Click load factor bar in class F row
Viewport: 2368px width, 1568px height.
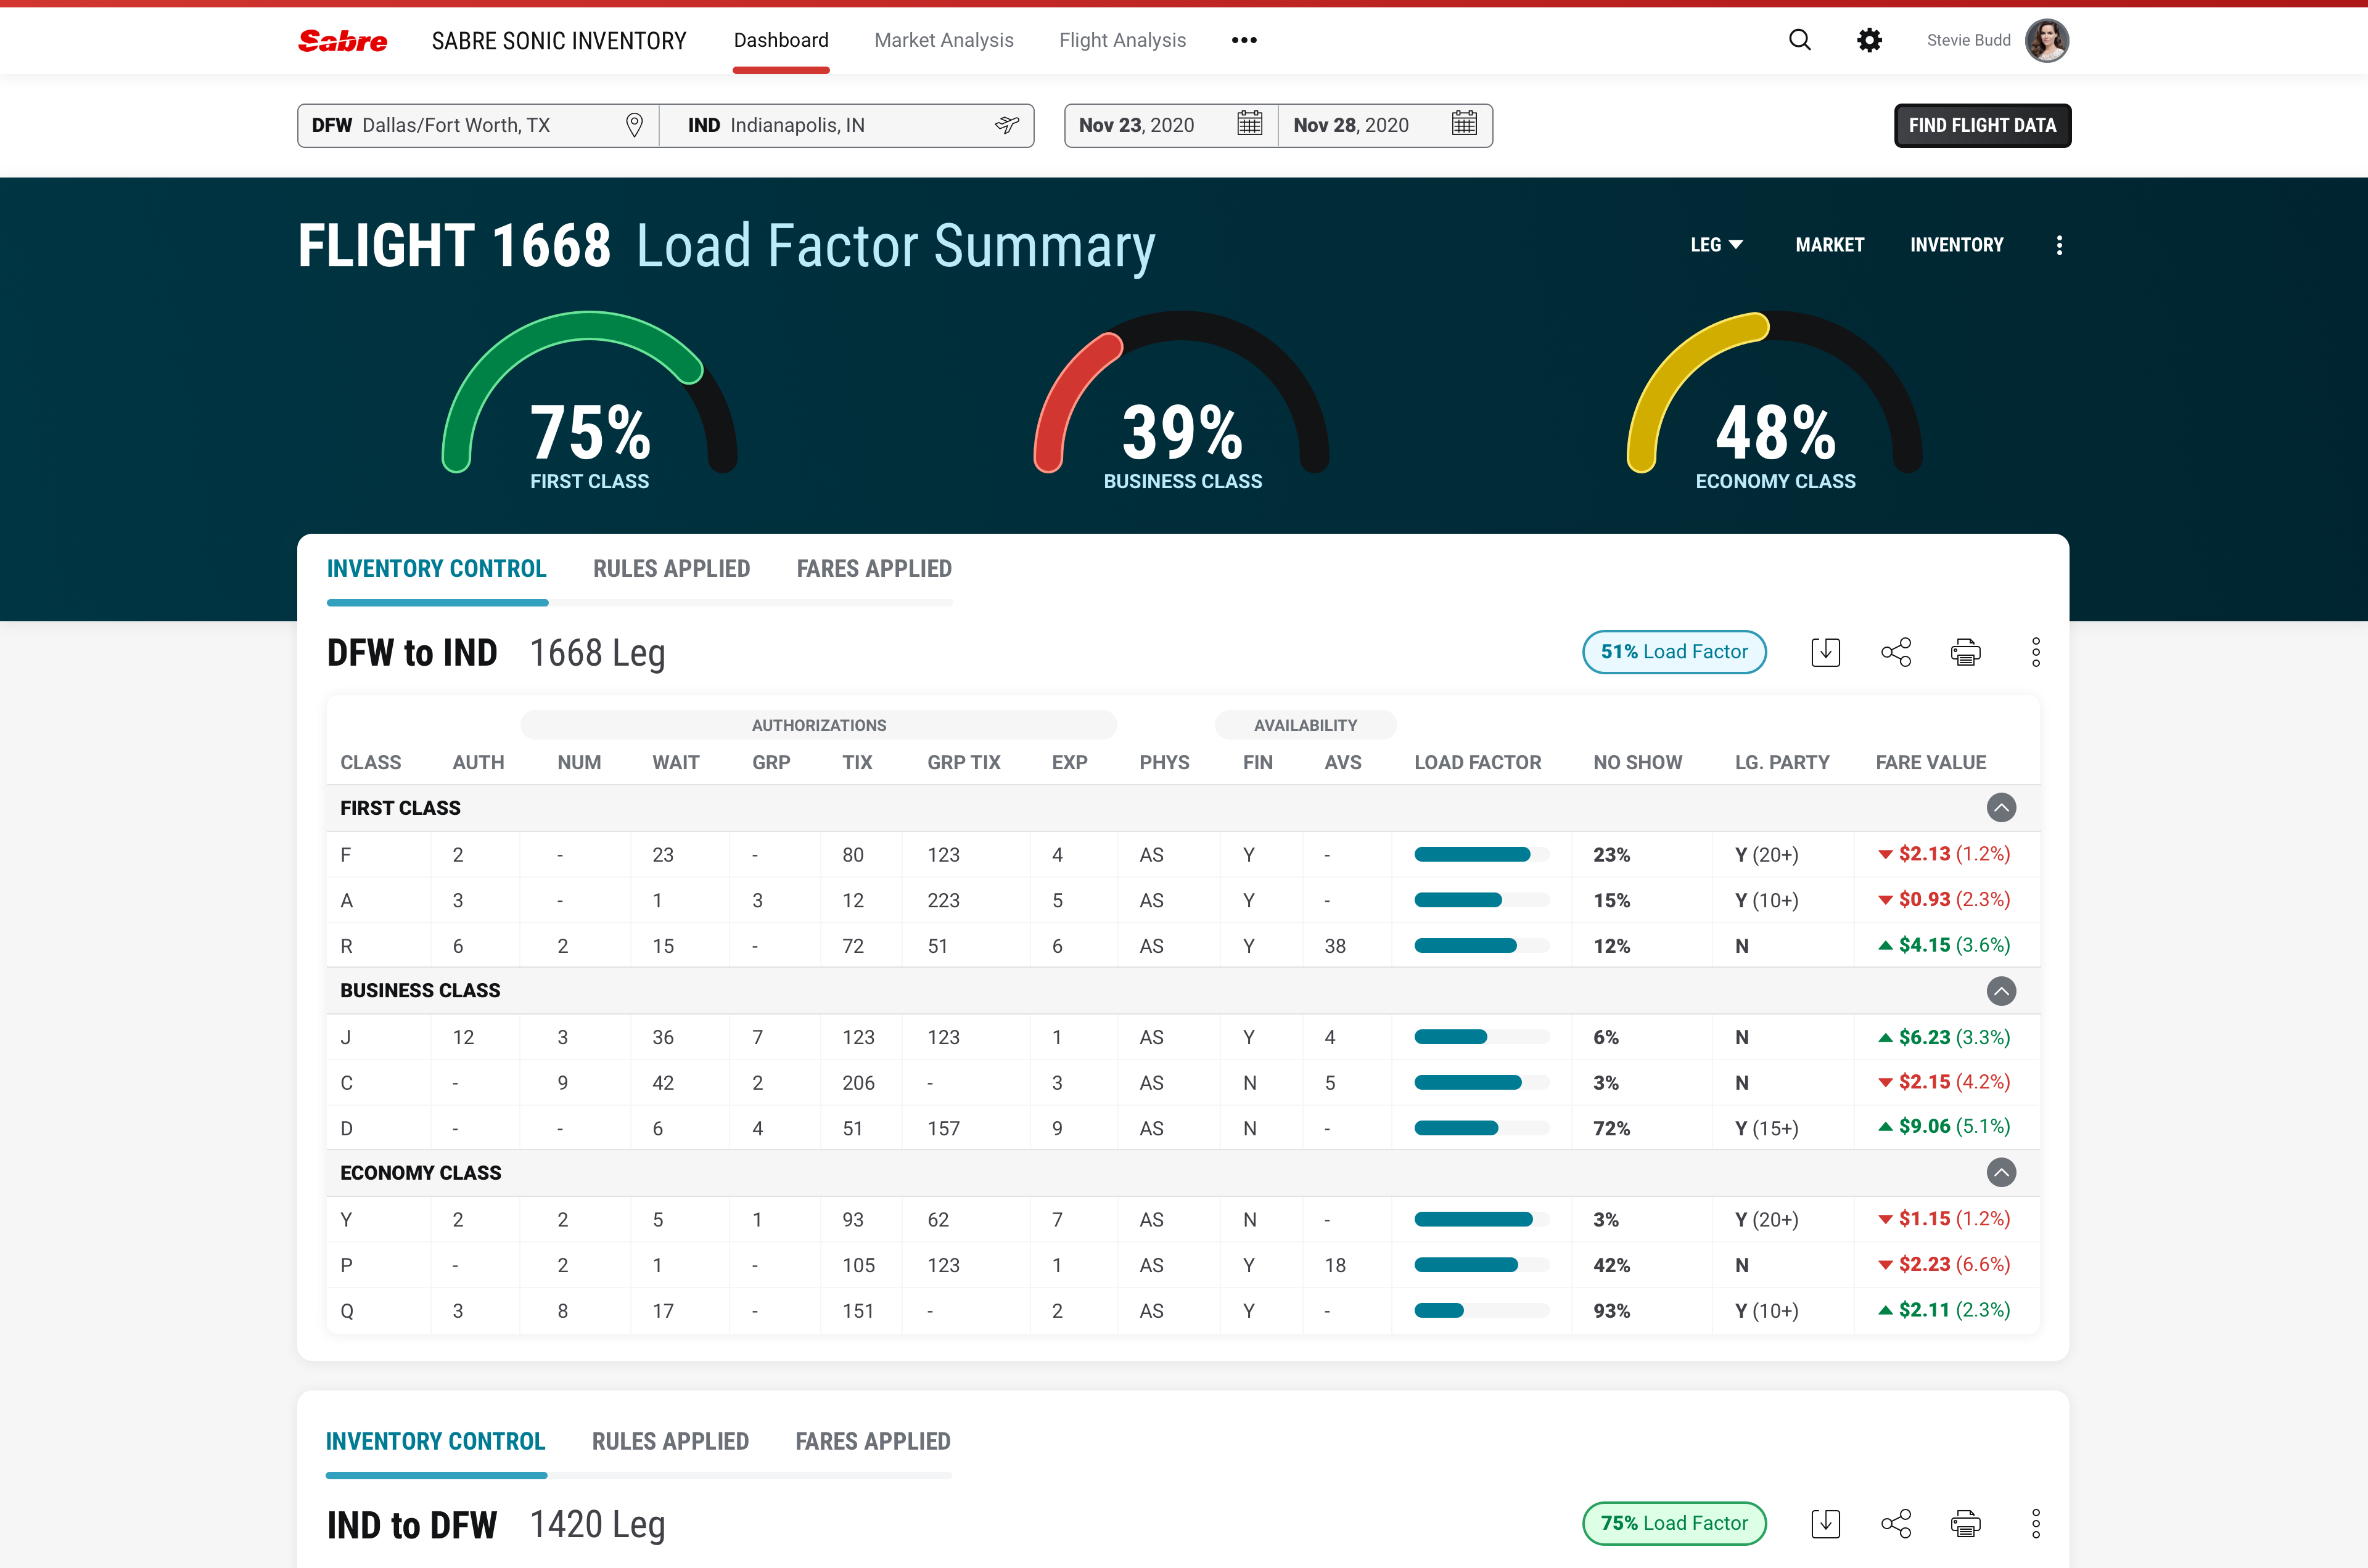[x=1482, y=854]
